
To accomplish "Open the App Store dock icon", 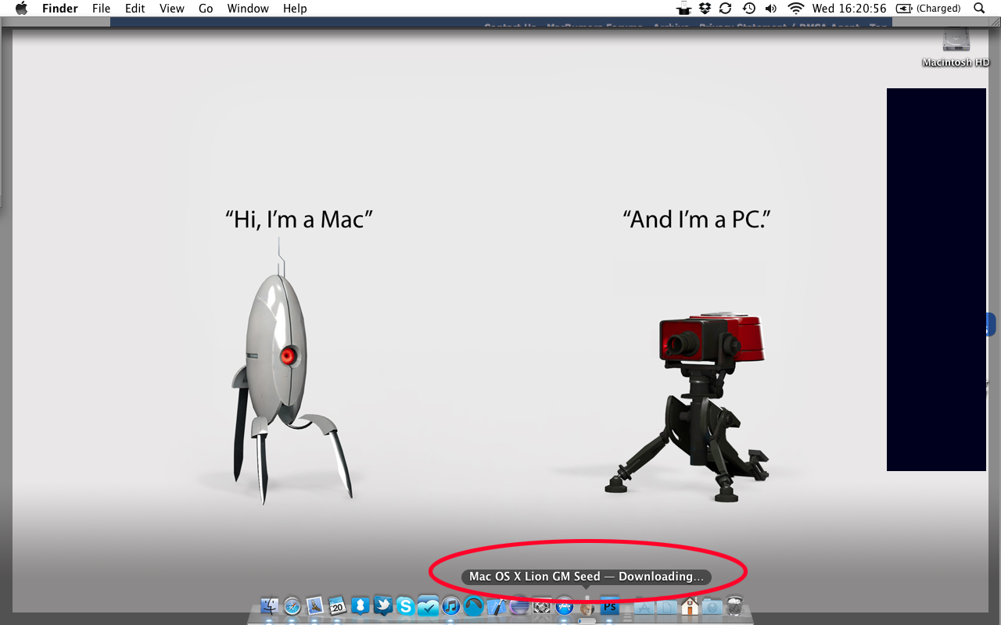I will pyautogui.click(x=564, y=605).
